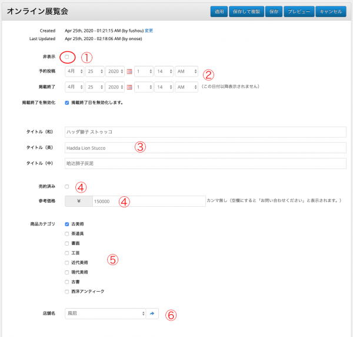
Task: Open the 予約投稿 calendar picker icon
Action: pos(130,71)
